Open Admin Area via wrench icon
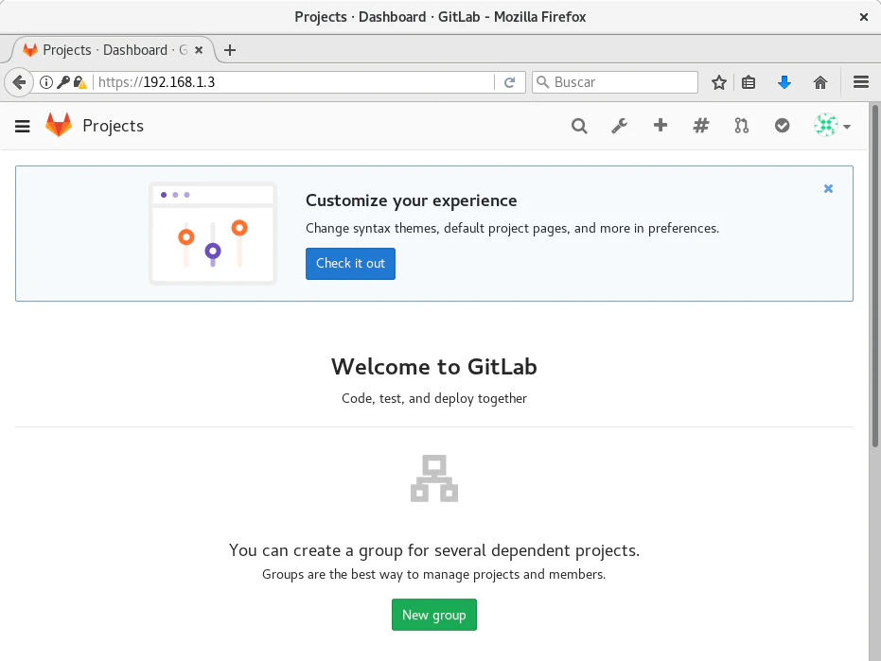This screenshot has width=881, height=661. click(x=620, y=126)
